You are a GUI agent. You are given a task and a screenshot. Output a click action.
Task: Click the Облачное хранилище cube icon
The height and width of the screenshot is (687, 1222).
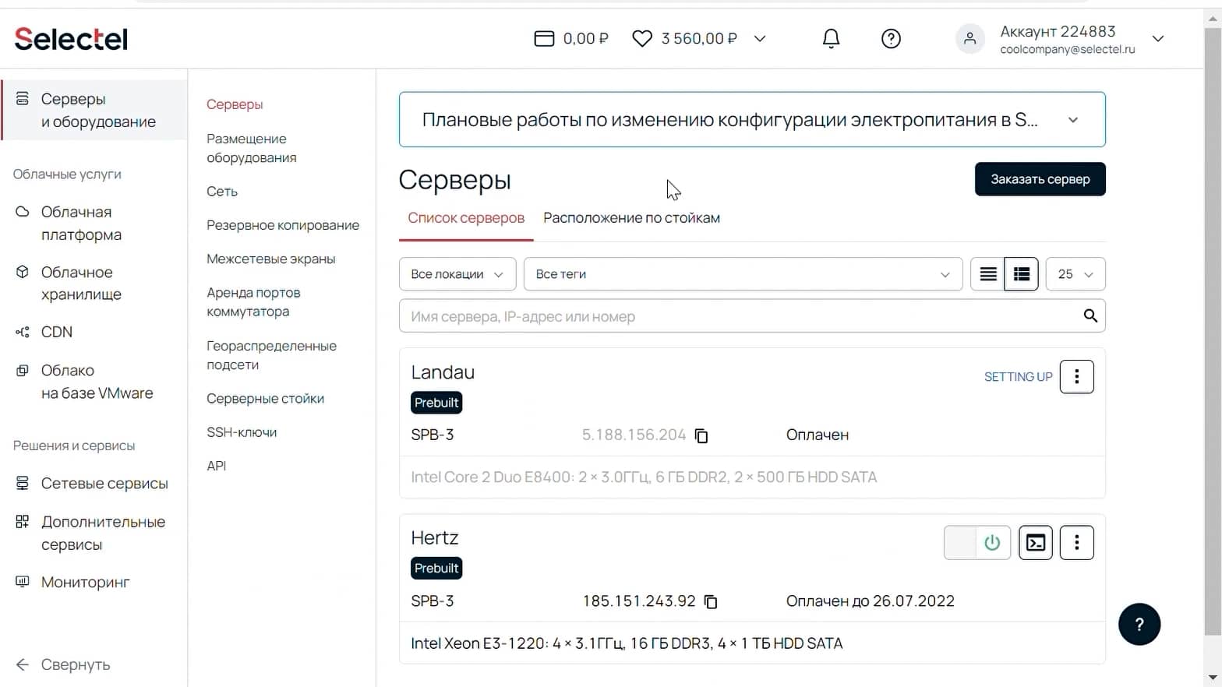click(x=23, y=272)
